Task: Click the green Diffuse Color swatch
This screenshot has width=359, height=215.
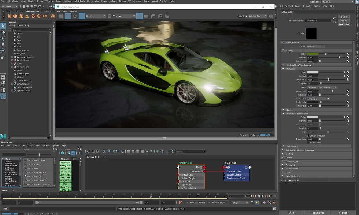Action: pyautogui.click(x=312, y=54)
